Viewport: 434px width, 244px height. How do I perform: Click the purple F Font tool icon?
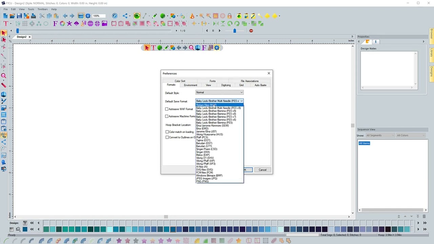tap(55, 23)
